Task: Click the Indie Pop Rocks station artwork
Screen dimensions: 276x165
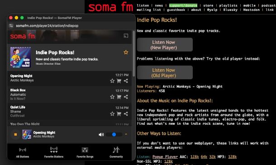Action: pyautogui.click(x=21, y=57)
